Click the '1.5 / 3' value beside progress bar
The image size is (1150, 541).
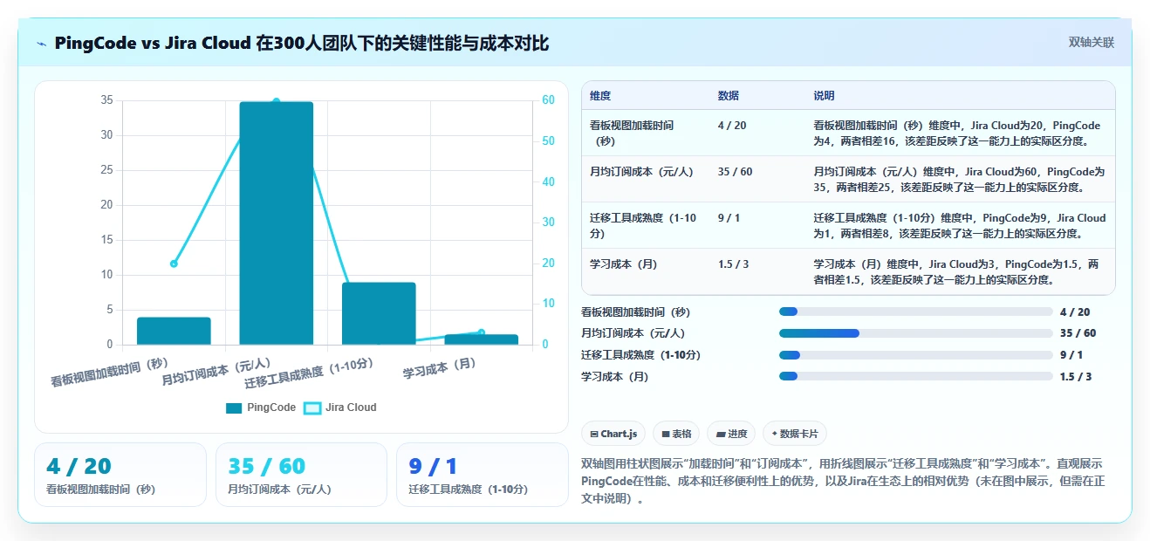click(x=1075, y=377)
